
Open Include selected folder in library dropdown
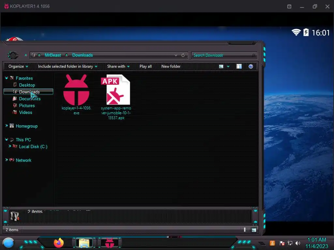[x=68, y=66]
